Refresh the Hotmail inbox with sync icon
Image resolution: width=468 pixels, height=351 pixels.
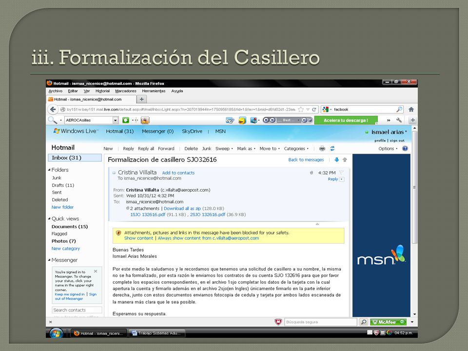(332, 149)
